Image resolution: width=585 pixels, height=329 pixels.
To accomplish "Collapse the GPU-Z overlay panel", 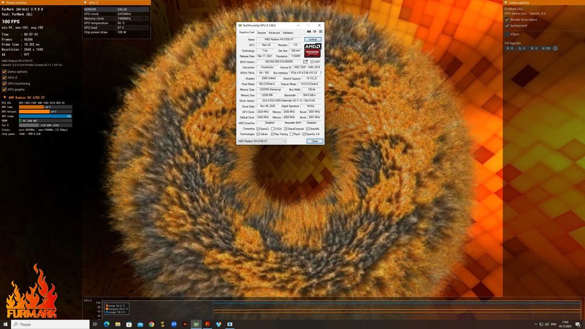I will pos(85,2).
